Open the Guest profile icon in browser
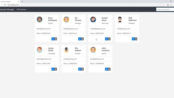The height and width of the screenshot is (98, 174). 168,5
